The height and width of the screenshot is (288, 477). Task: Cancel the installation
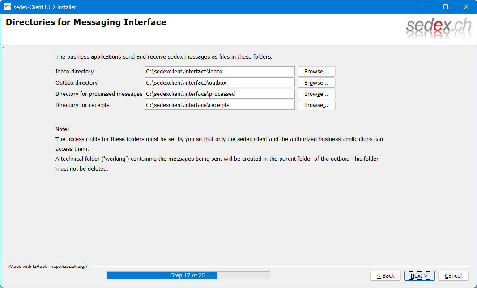click(x=453, y=275)
